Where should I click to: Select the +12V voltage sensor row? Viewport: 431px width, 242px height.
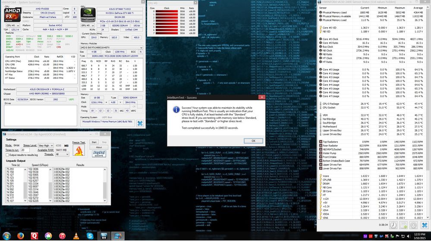pyautogui.click(x=371, y=199)
